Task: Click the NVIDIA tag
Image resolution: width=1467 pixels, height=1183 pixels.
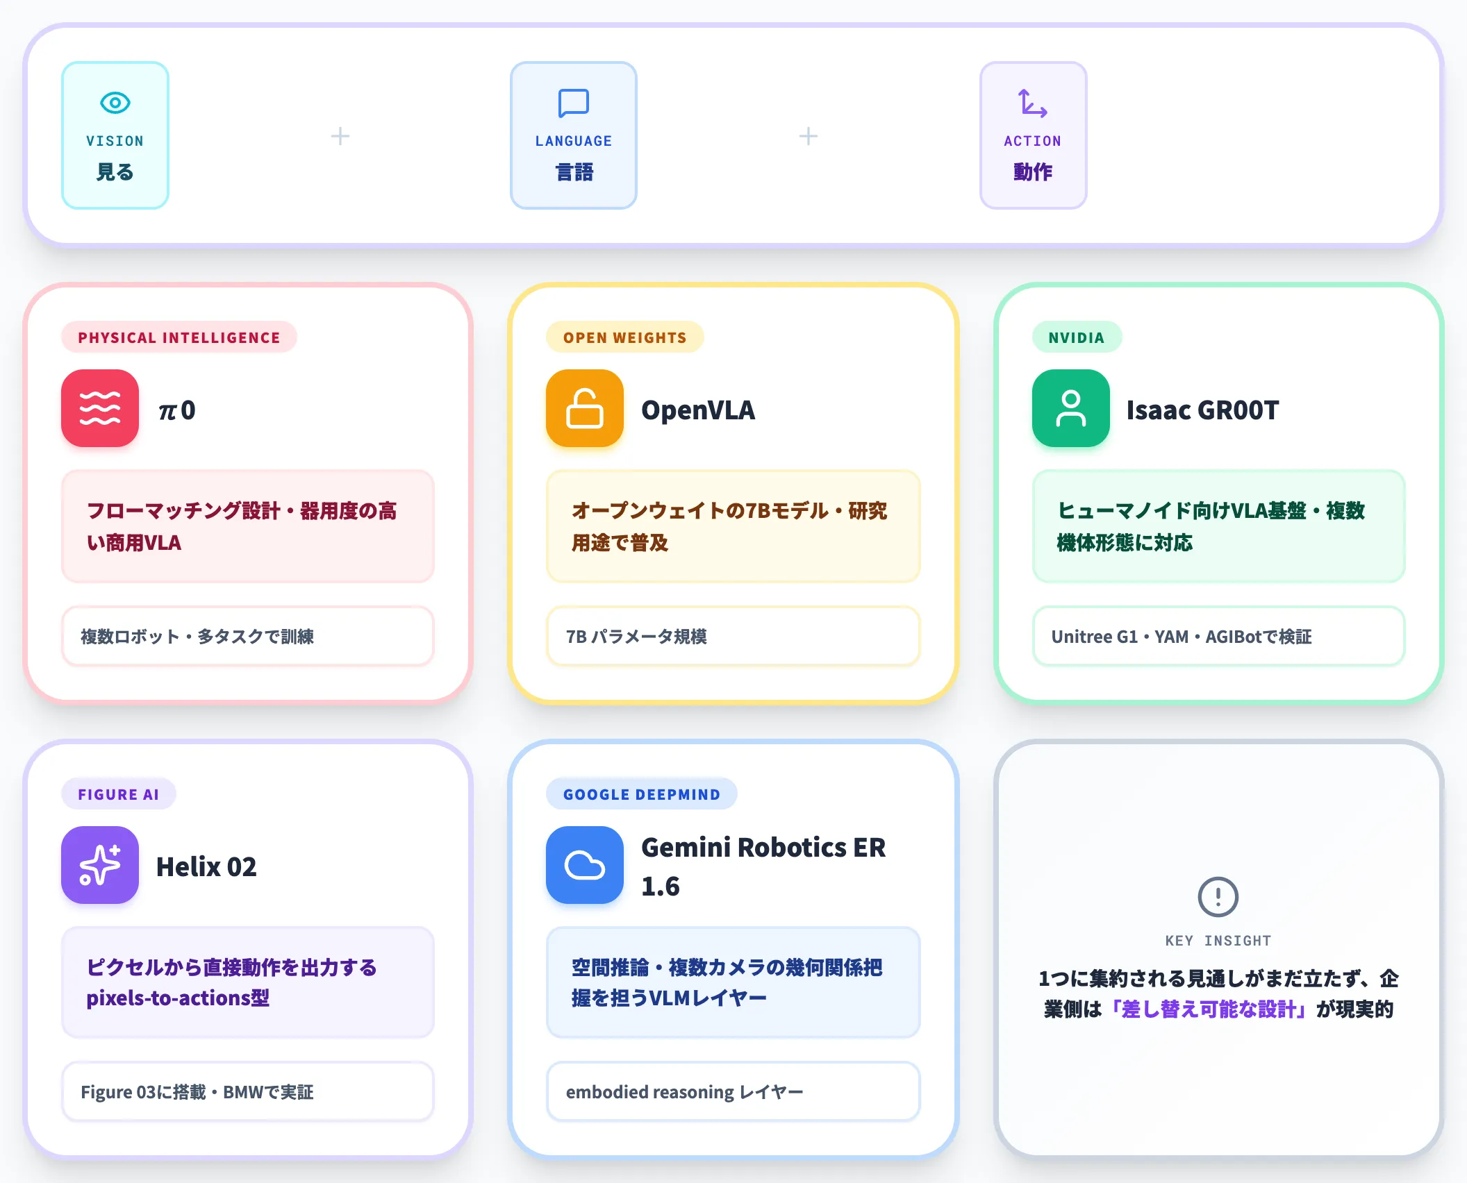Action: [1077, 337]
